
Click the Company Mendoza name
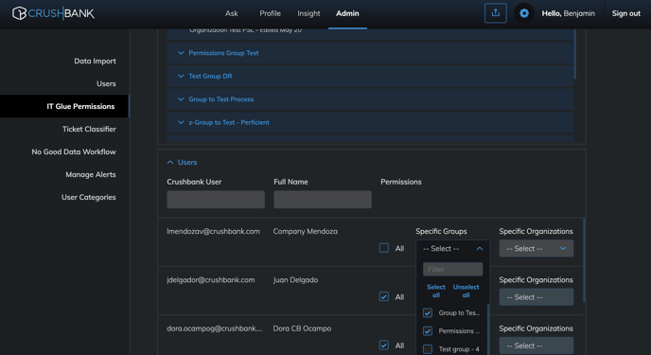pyautogui.click(x=305, y=231)
